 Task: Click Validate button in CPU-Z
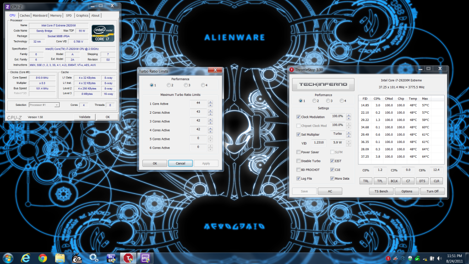[x=85, y=117]
